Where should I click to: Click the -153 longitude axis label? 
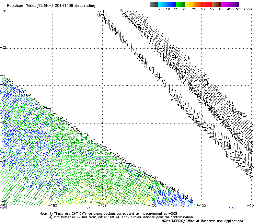click(202, 206)
